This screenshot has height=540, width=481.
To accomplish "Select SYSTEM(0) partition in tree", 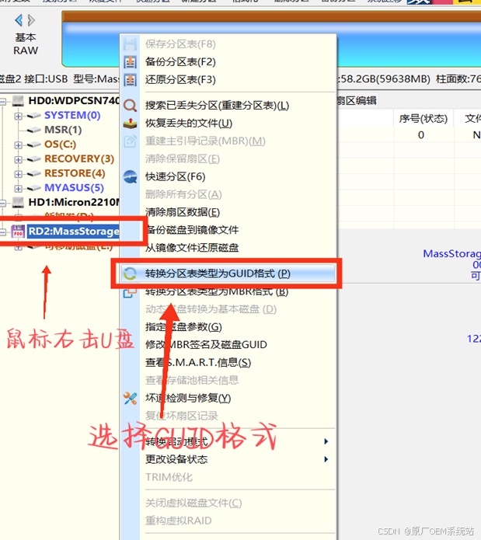I will [x=72, y=115].
